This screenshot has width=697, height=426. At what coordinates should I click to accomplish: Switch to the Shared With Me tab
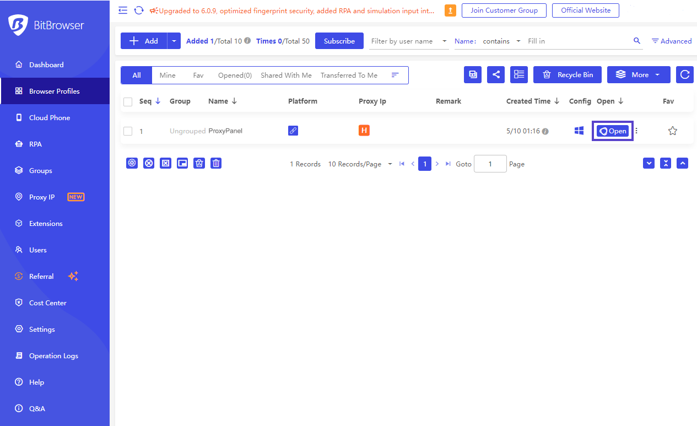286,76
